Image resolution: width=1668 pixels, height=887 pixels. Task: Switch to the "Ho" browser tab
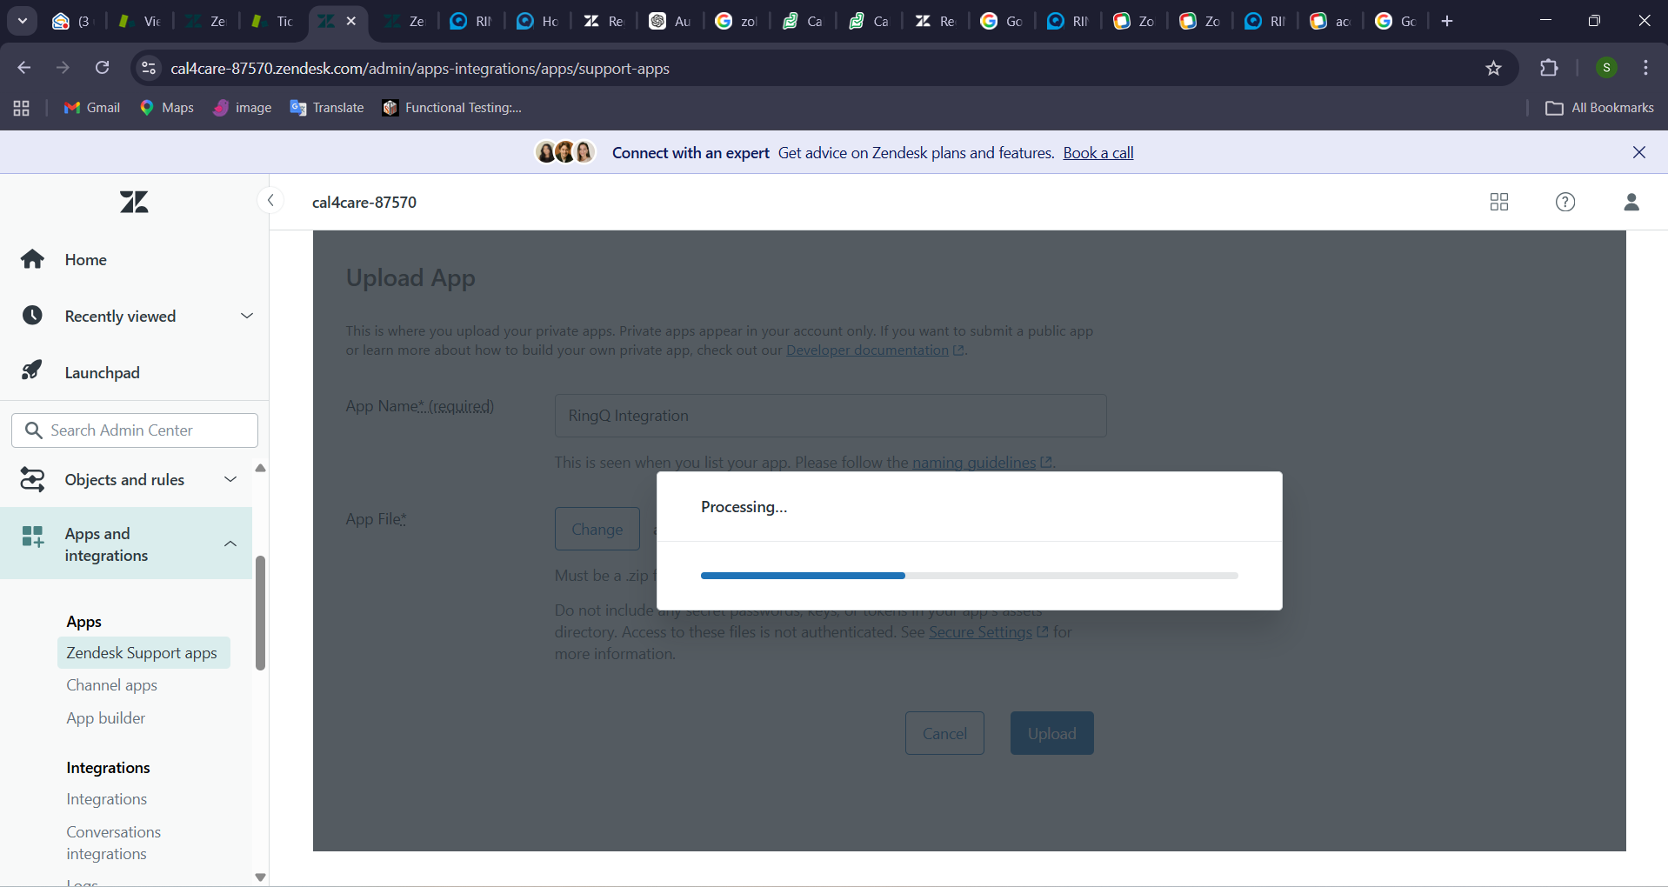(x=537, y=21)
